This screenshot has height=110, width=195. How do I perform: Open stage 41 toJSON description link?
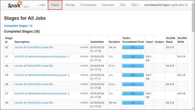pos(42,56)
